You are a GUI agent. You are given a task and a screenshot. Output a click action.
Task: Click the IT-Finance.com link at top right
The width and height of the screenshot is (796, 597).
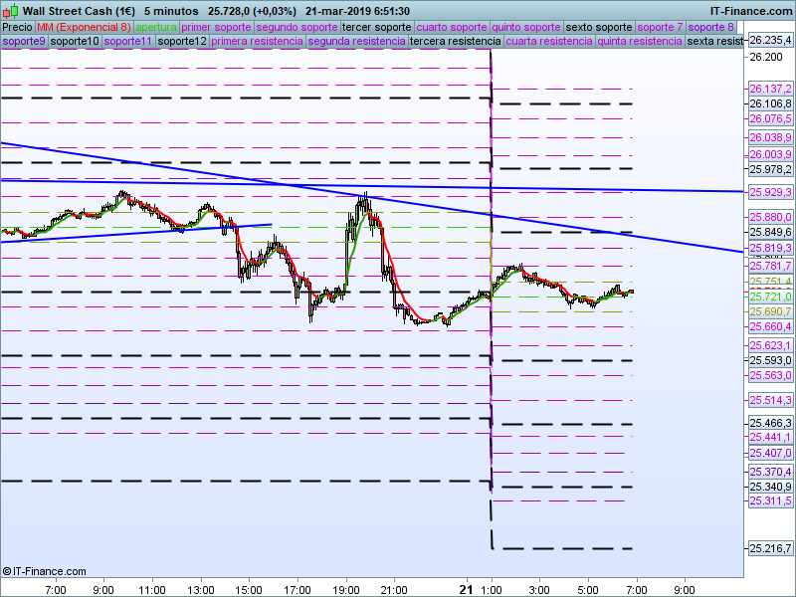coord(750,11)
